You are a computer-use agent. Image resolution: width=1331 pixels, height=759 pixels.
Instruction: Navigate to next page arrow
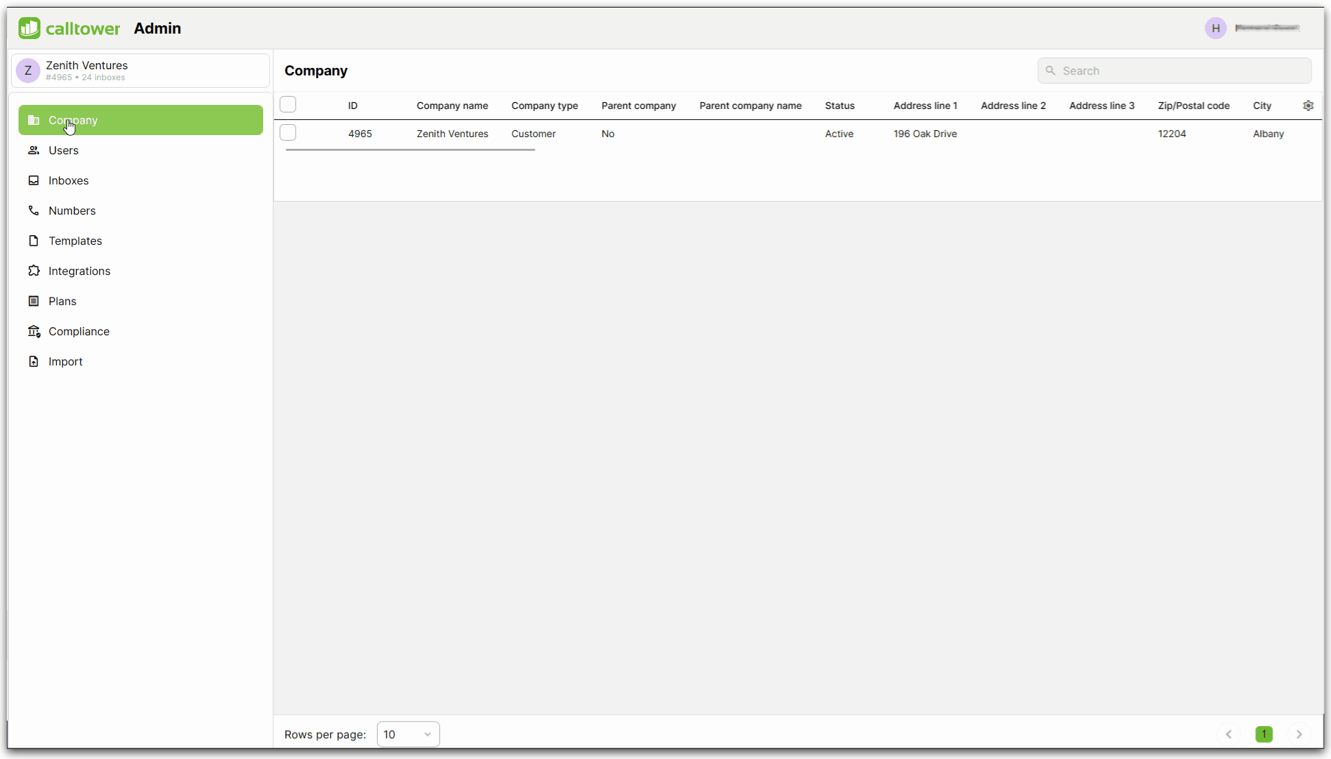(1299, 734)
